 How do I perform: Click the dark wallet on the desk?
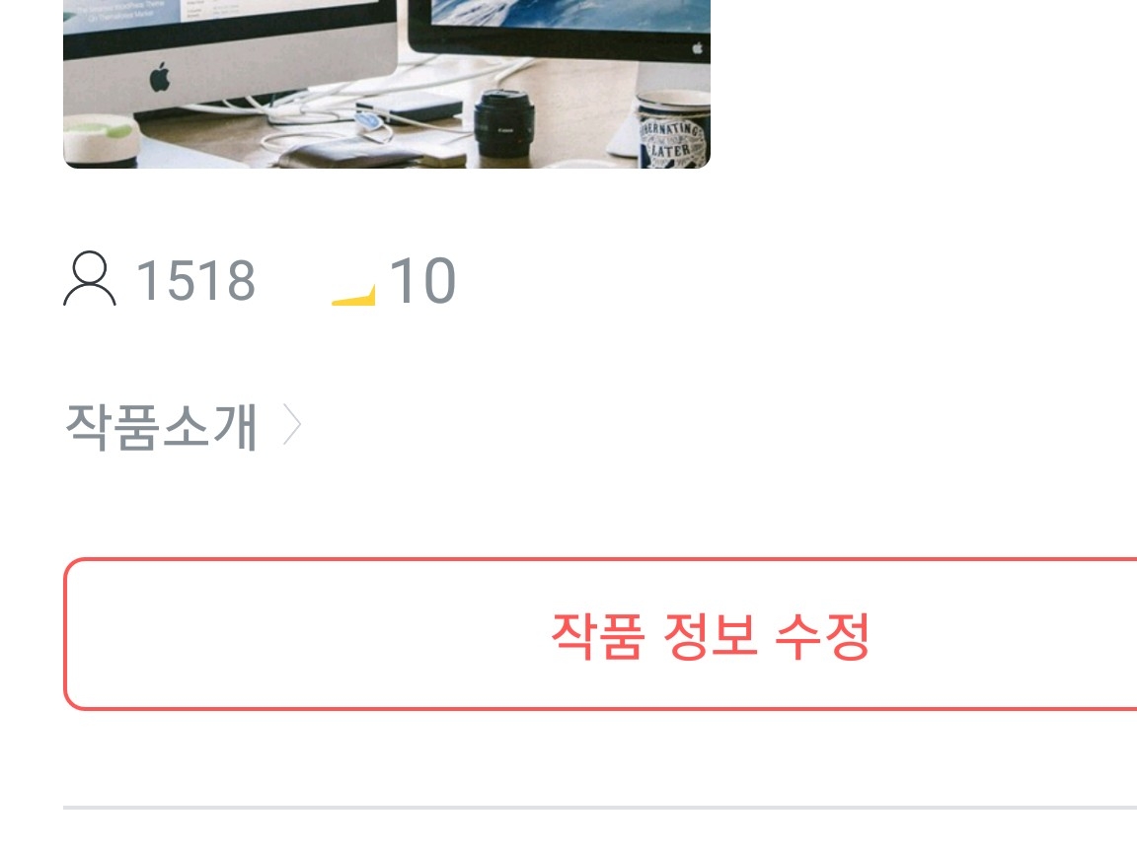(348, 154)
